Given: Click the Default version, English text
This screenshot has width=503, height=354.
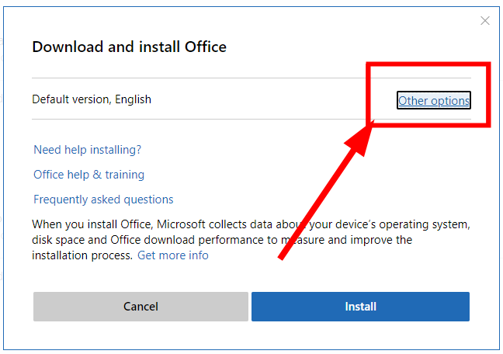Looking at the screenshot, I should [92, 99].
